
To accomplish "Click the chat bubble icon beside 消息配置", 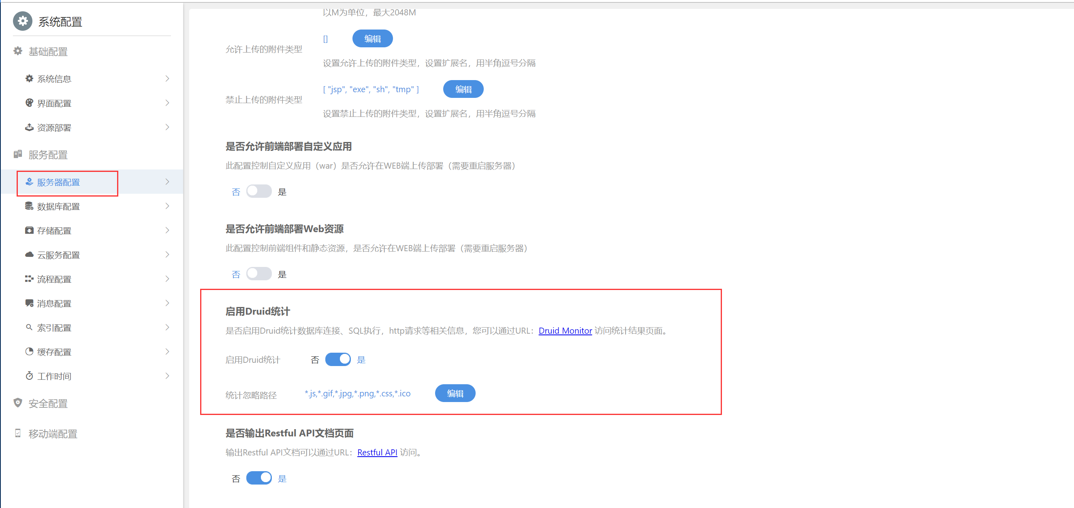I will pos(29,303).
